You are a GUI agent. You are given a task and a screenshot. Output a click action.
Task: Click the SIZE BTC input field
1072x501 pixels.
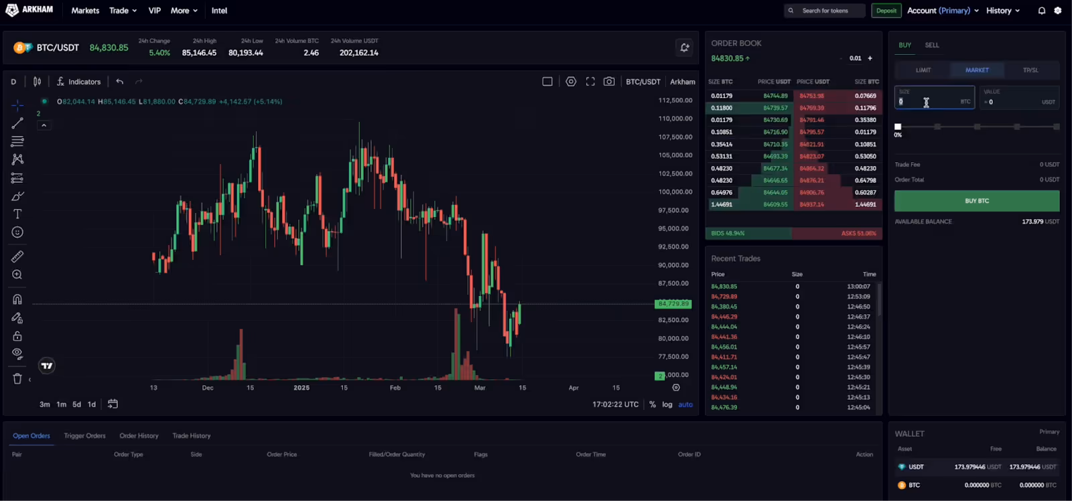click(935, 97)
